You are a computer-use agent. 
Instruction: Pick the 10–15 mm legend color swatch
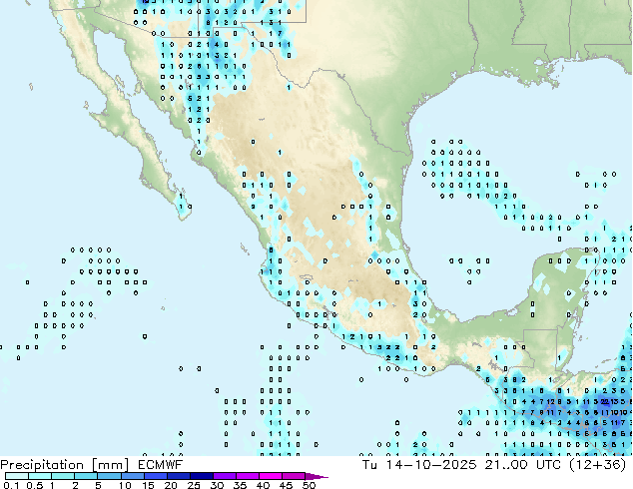coord(132,476)
